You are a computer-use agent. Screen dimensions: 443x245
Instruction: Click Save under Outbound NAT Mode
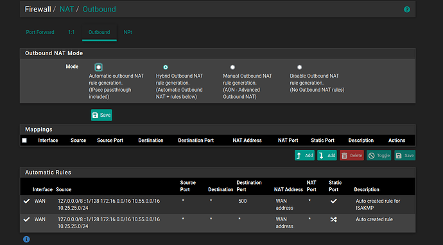[x=101, y=115]
